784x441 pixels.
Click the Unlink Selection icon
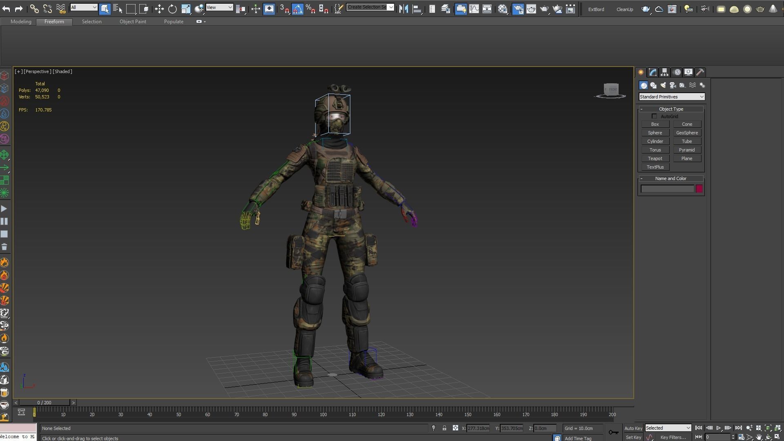pos(47,9)
